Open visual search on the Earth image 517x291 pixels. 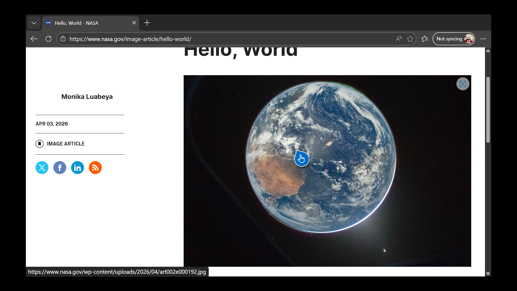[x=463, y=84]
